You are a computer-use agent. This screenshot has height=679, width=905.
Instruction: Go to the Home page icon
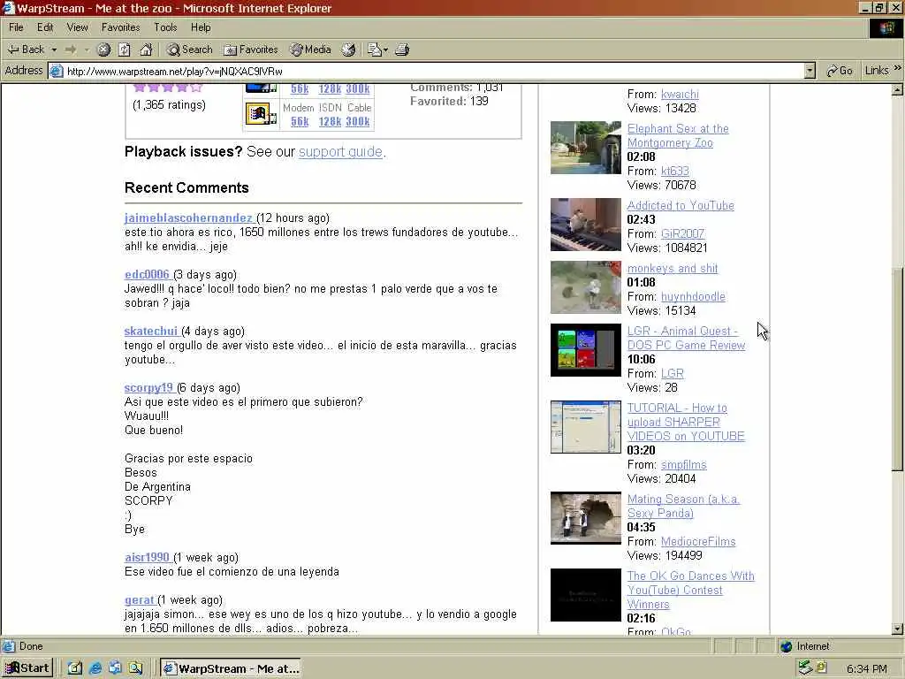tap(146, 50)
